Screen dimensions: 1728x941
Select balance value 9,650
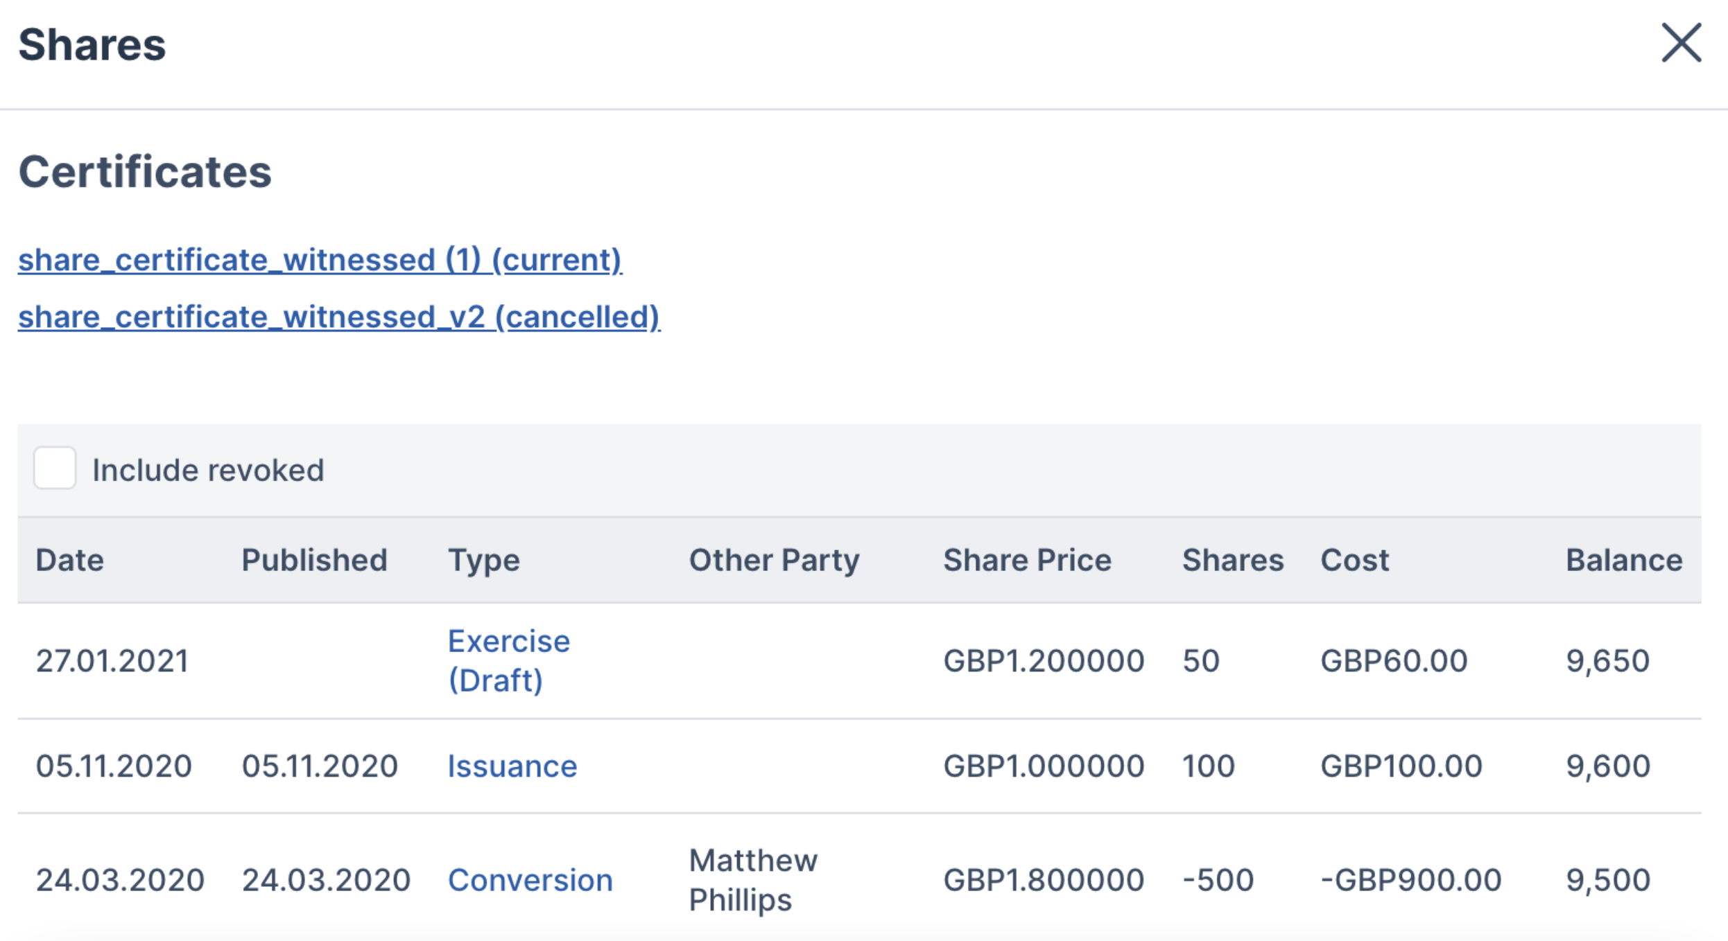(1607, 660)
